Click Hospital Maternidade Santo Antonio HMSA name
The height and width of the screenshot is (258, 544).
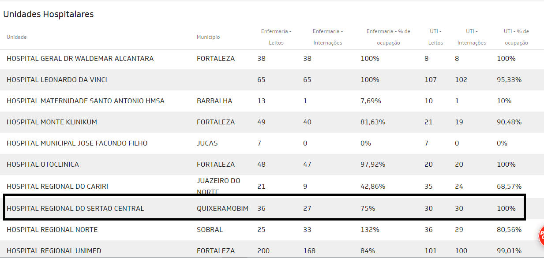click(86, 101)
